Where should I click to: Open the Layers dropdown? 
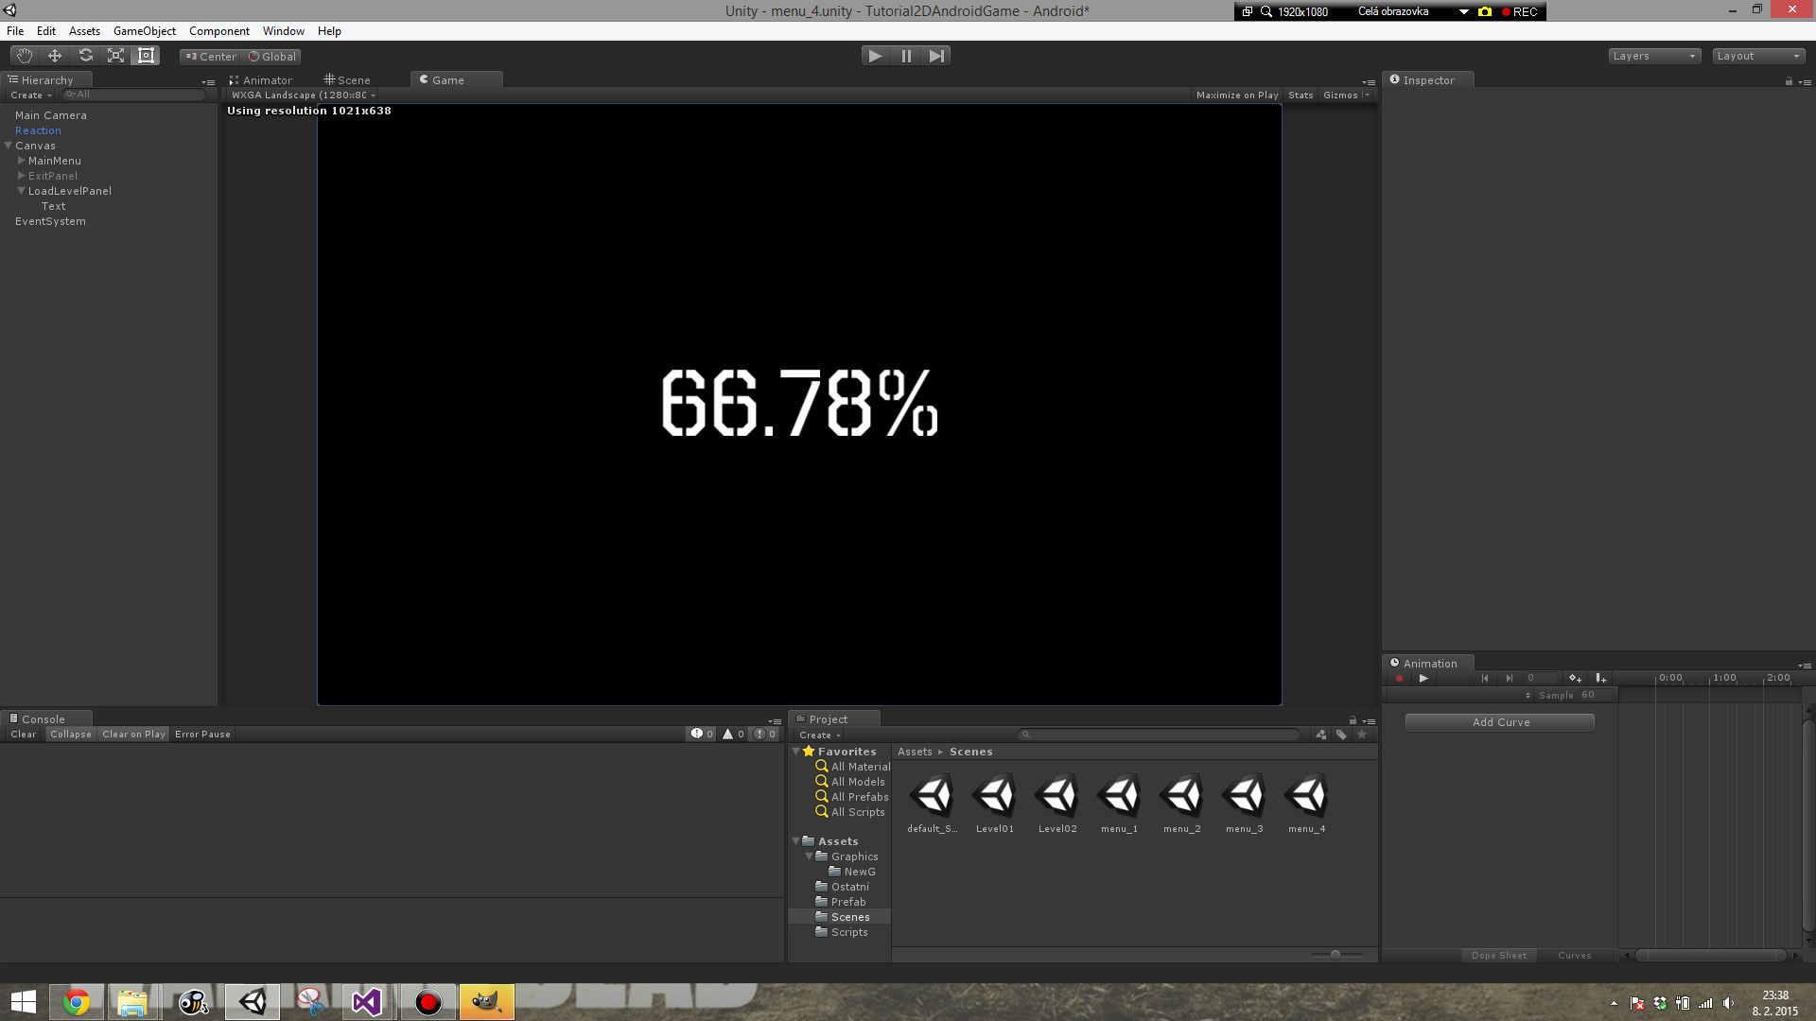point(1654,56)
